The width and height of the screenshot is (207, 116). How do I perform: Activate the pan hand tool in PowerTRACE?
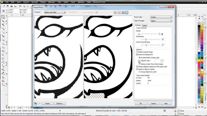click(x=126, y=13)
